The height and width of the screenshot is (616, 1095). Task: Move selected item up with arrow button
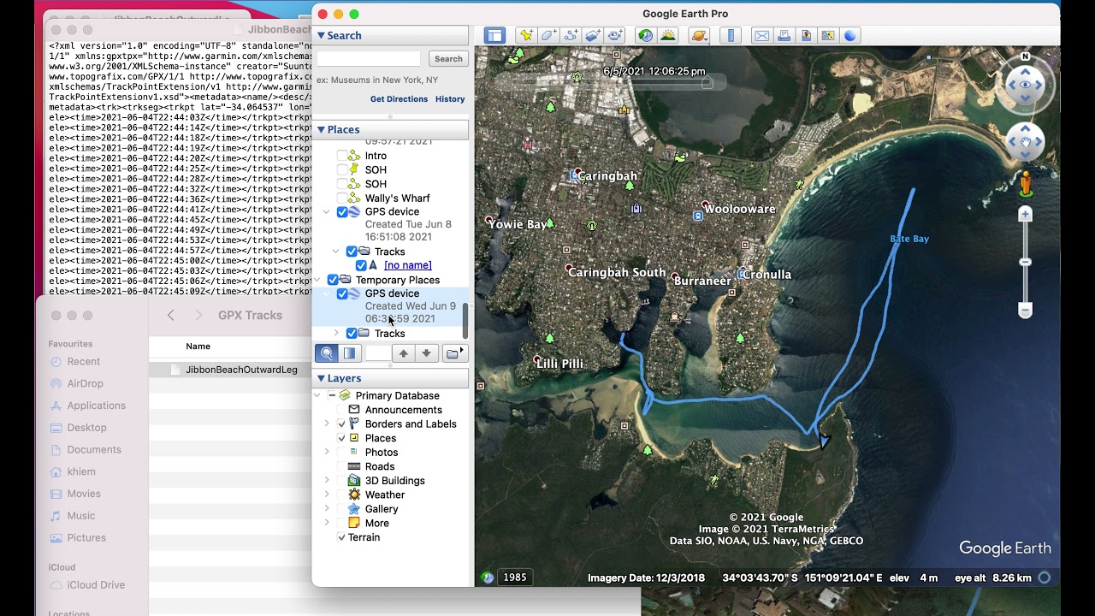tap(404, 353)
